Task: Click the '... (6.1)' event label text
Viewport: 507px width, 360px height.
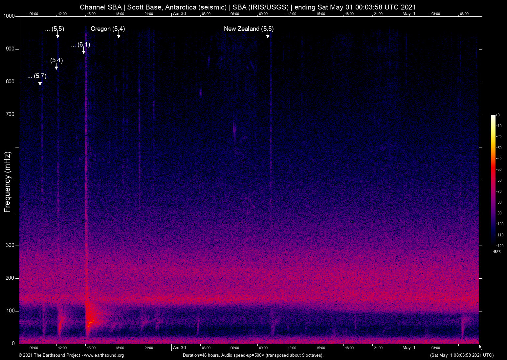Action: (x=80, y=45)
